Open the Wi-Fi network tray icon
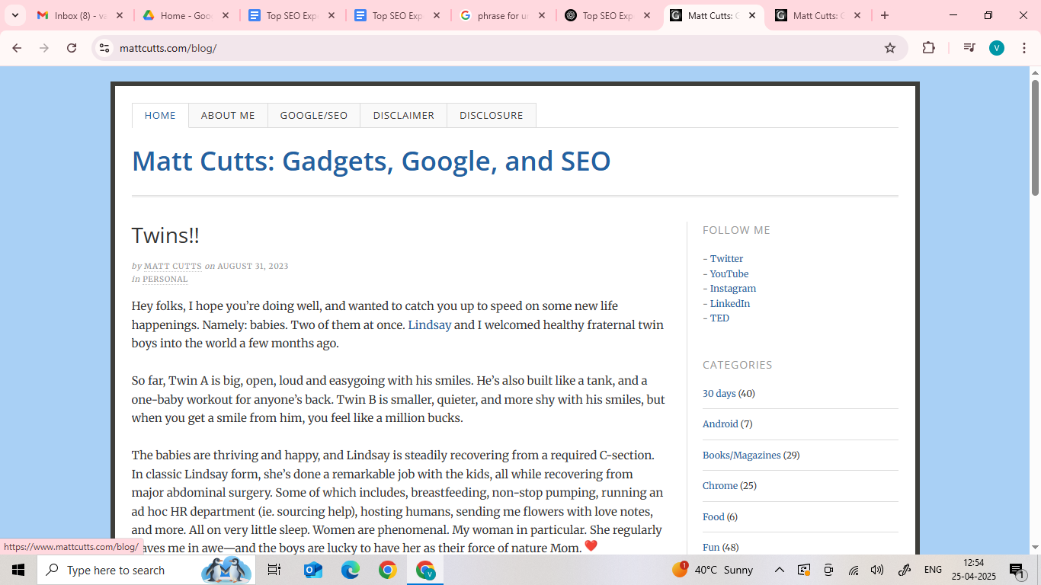Viewport: 1041px width, 585px height. (854, 570)
